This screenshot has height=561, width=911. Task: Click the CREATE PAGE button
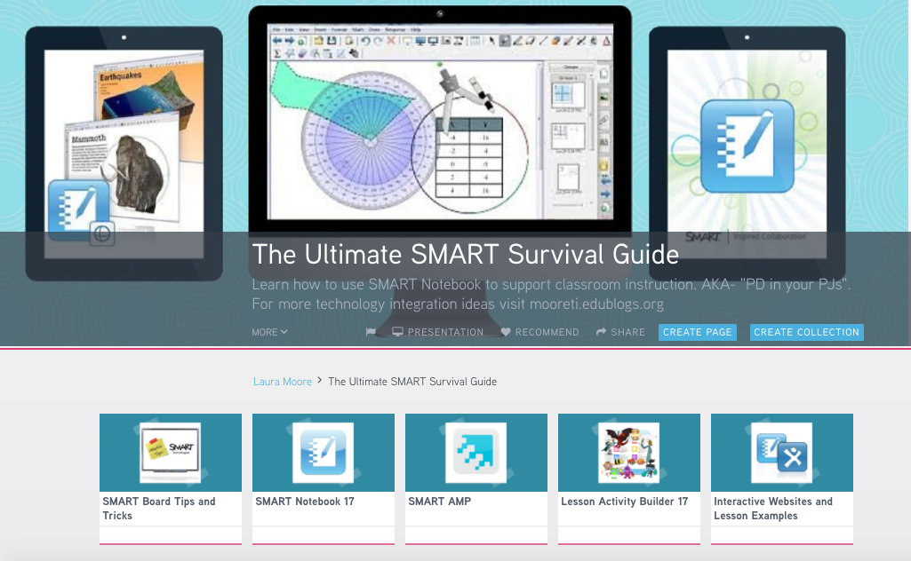[x=697, y=332]
